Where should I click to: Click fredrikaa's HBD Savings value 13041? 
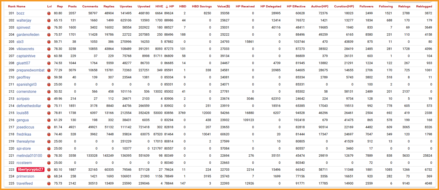click(x=206, y=134)
